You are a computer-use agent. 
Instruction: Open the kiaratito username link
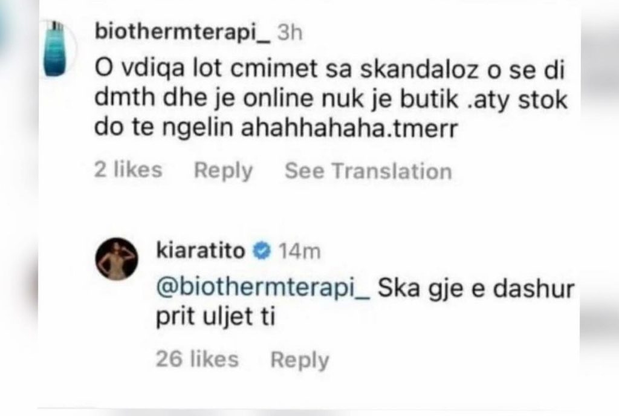201,250
